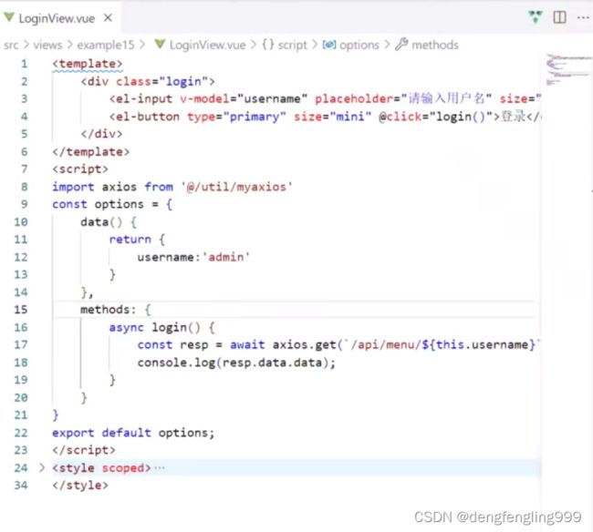The height and width of the screenshot is (532, 593).
Task: Click 'class="login"' text on line 2
Action: 161,81
